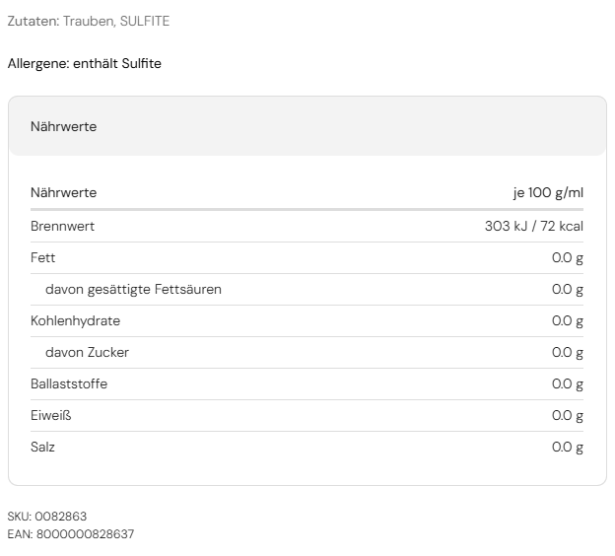The height and width of the screenshot is (556, 615).
Task: Click the 303 kJ / 72 kcal value
Action: (x=534, y=226)
